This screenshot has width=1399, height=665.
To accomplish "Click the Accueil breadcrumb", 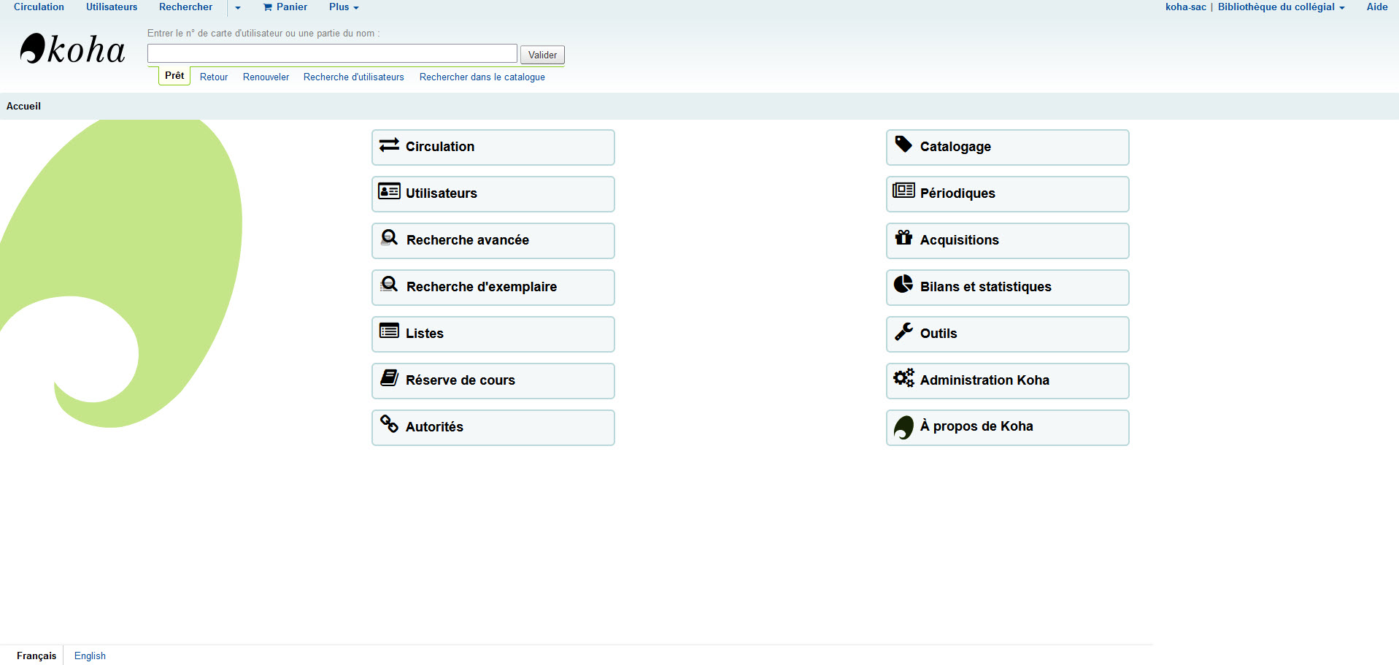I will point(23,107).
